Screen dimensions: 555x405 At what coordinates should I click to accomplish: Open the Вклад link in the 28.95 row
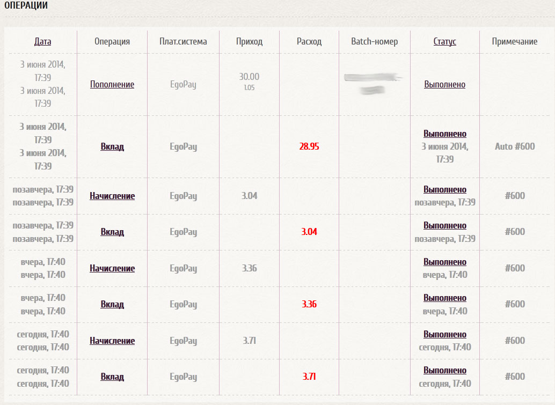click(112, 146)
